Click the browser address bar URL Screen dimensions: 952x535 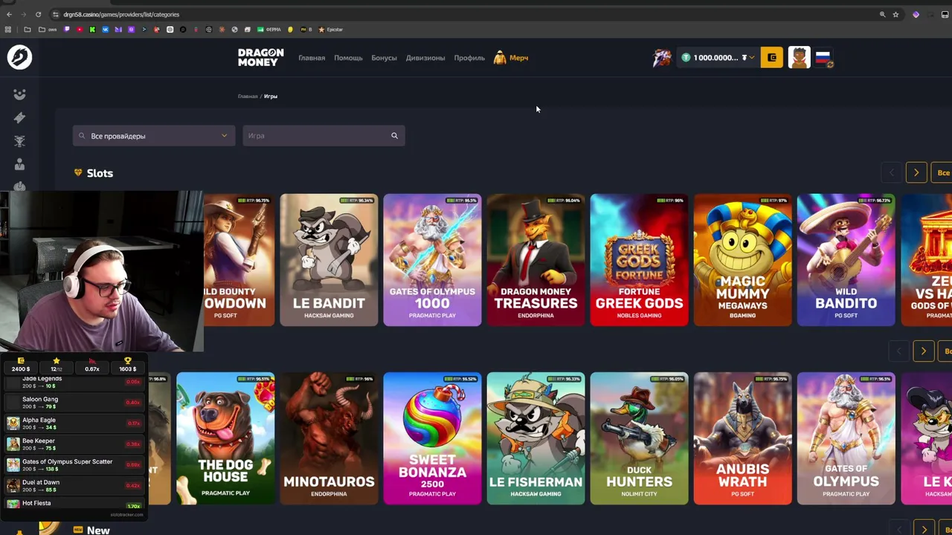pos(121,14)
